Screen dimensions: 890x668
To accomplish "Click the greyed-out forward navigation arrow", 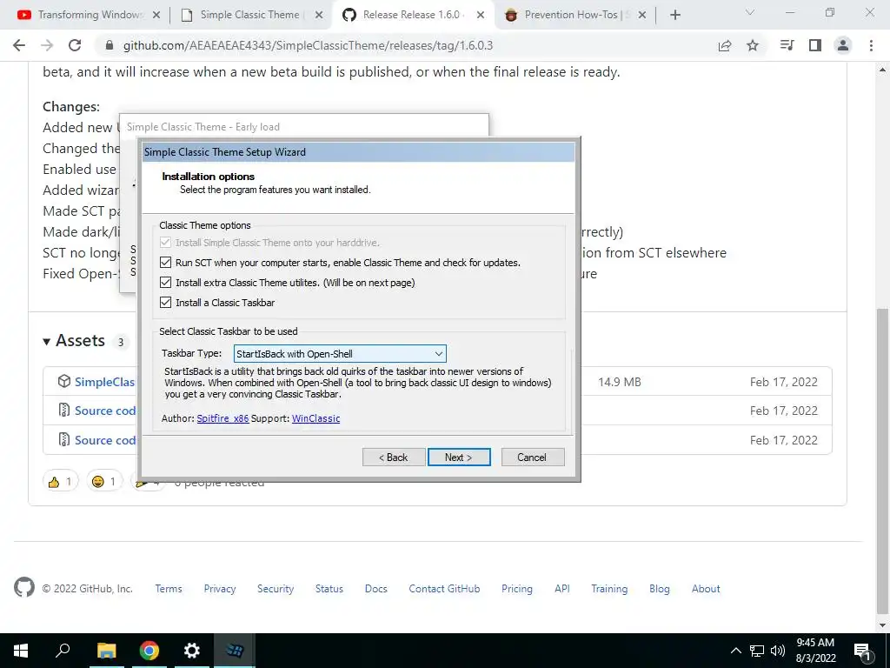I will [x=47, y=45].
